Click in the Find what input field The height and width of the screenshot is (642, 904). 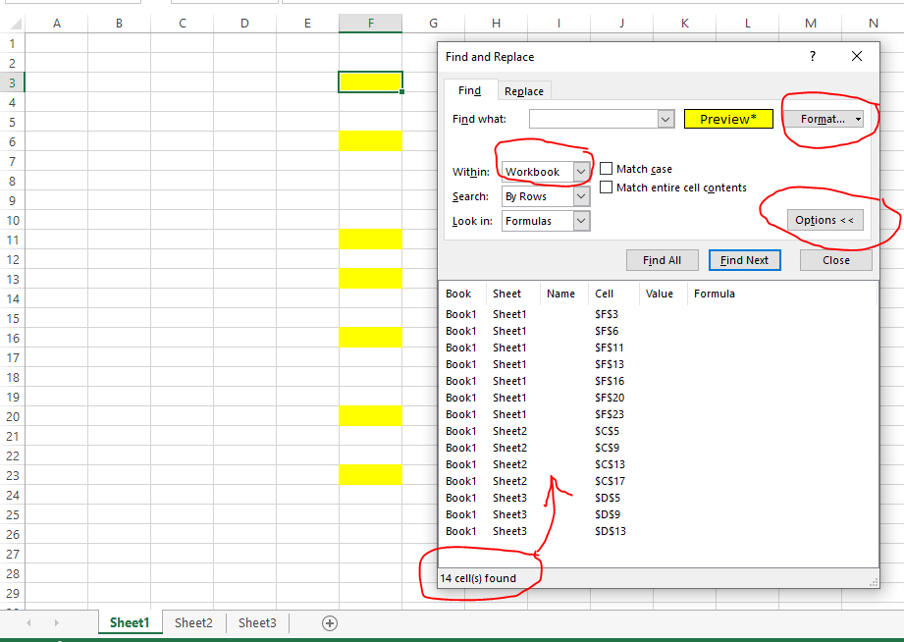[x=594, y=120]
